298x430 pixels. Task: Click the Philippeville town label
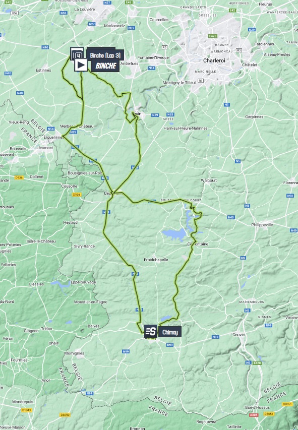pyautogui.click(x=262, y=225)
